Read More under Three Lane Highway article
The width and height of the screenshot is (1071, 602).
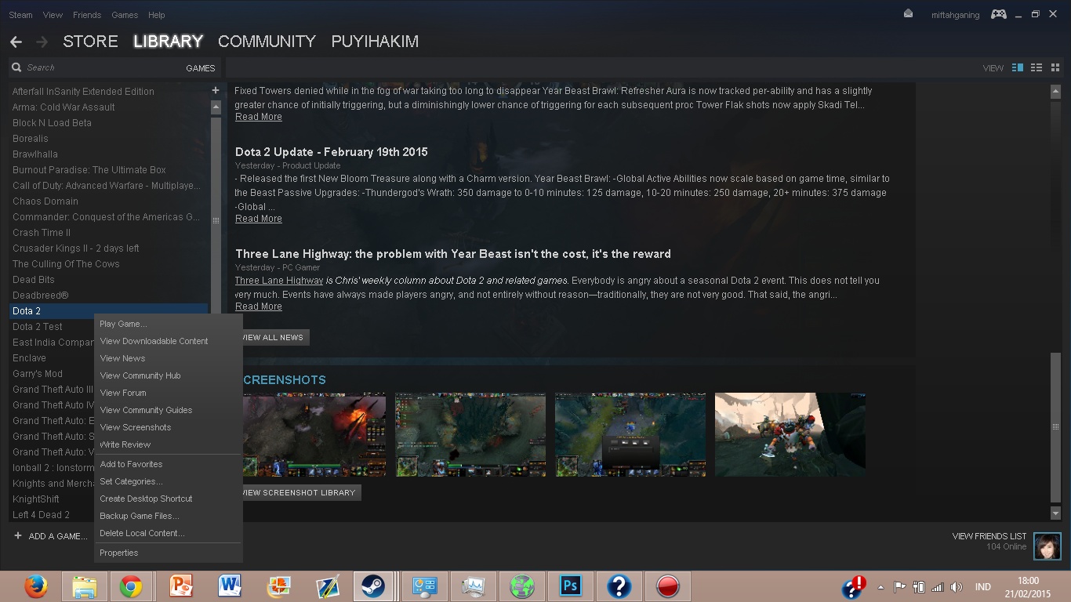(x=259, y=306)
